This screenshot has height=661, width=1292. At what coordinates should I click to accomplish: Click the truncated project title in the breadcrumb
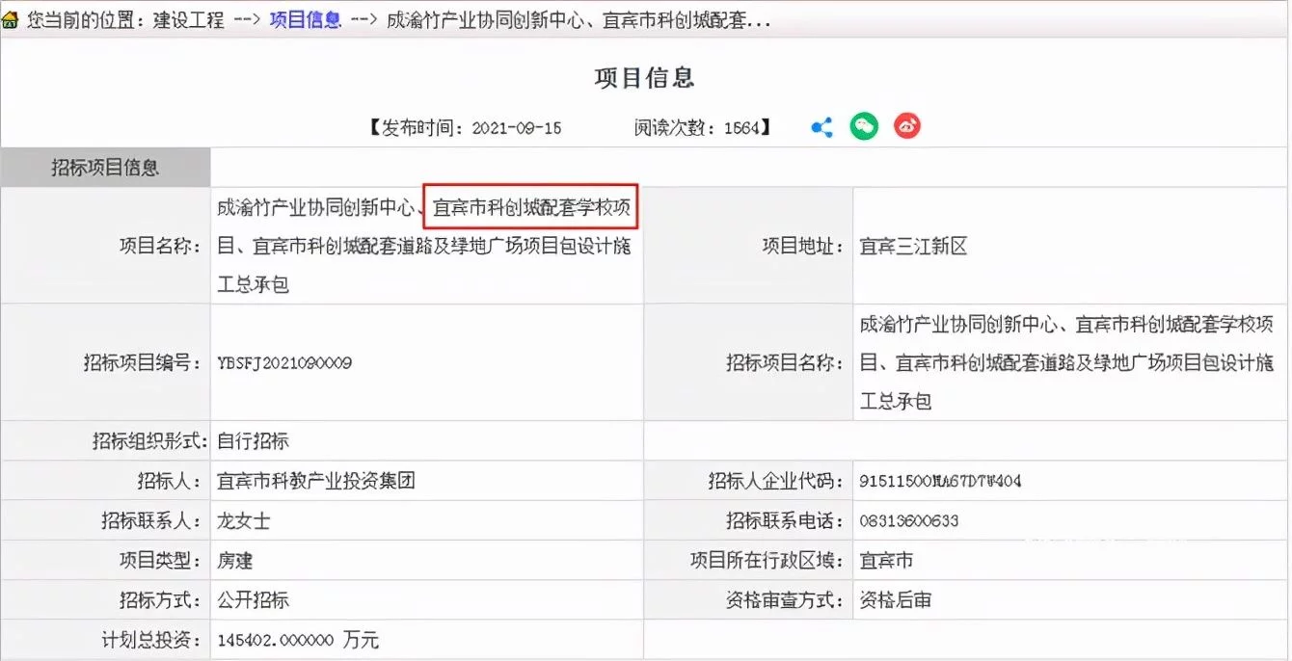(578, 20)
